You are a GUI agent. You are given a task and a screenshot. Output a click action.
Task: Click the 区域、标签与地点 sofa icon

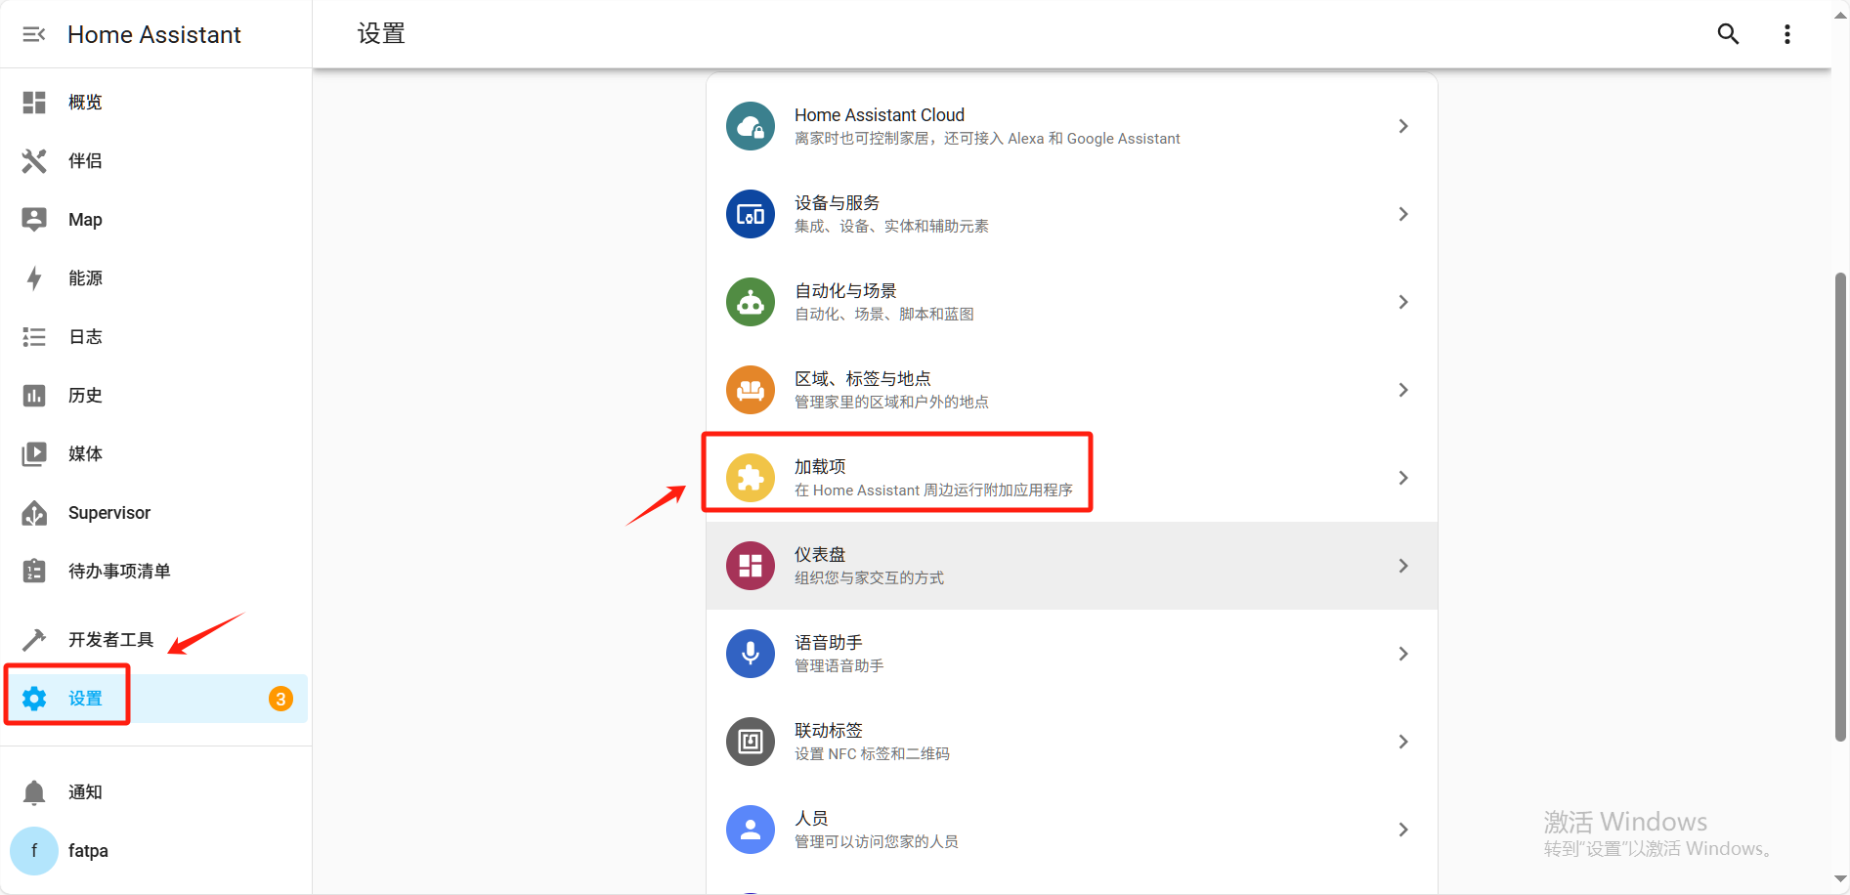751,390
